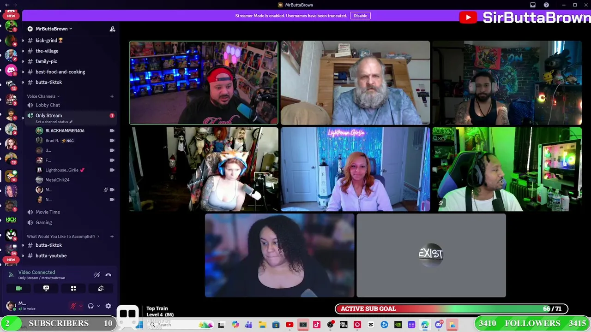
Task: Collapse the Voice Channels category
Action: [43, 96]
